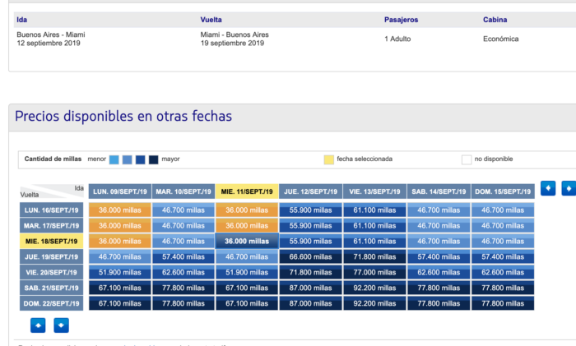Choose the bold selected 36.000 millas cell
This screenshot has height=346, width=576.
247,242
